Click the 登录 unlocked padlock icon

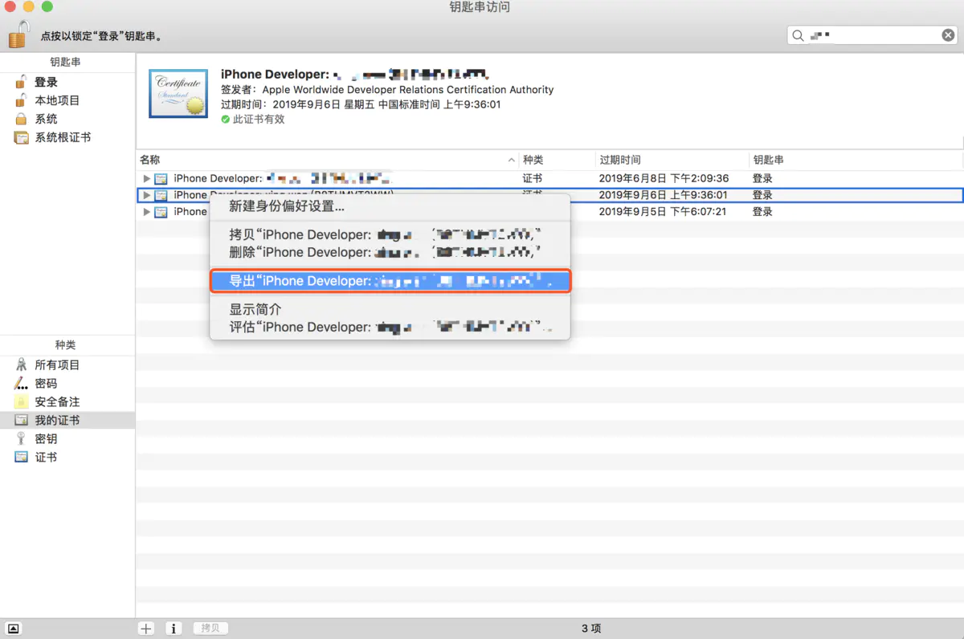tap(22, 82)
